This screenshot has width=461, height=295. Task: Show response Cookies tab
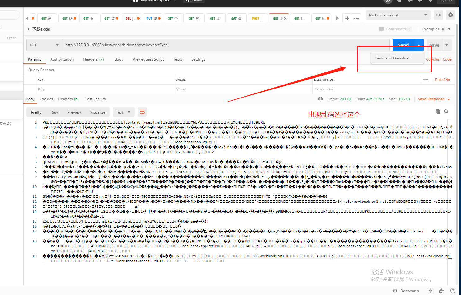(46, 99)
